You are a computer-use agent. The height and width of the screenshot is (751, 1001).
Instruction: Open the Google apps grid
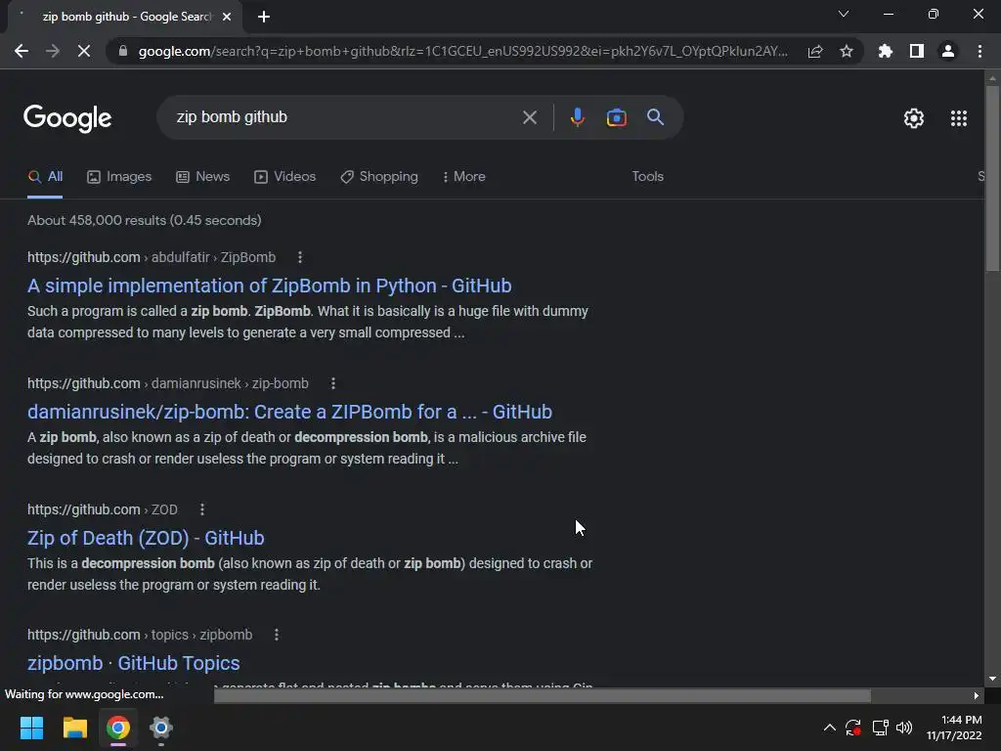coord(958,118)
